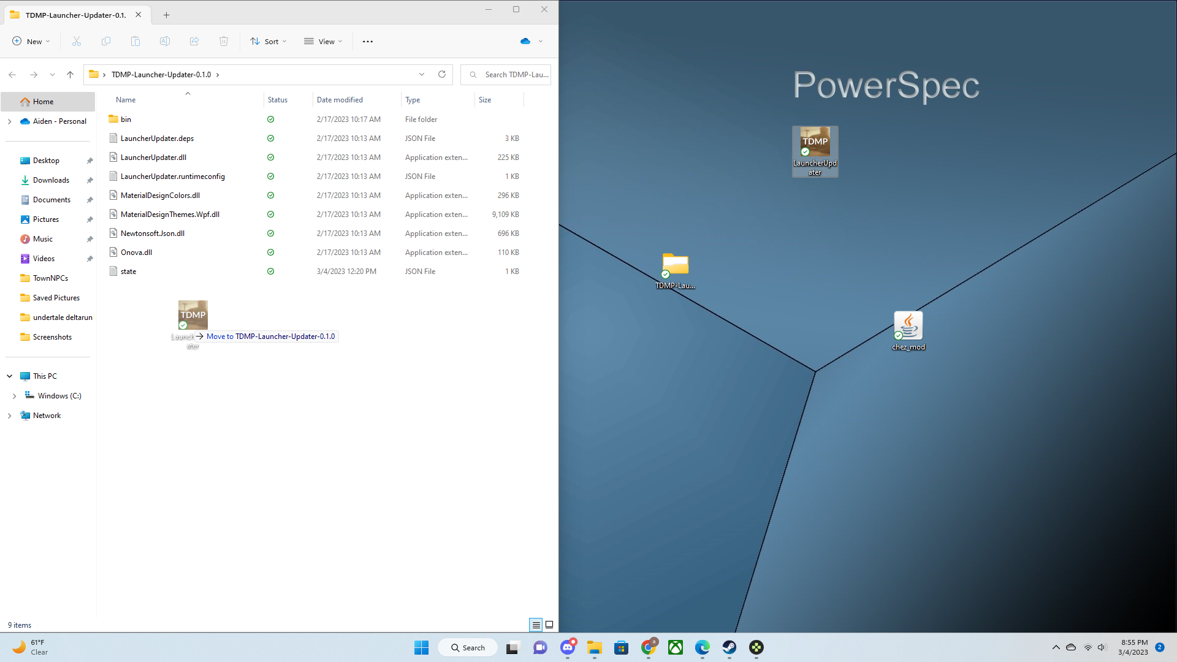Click the New button in toolbar

(31, 41)
